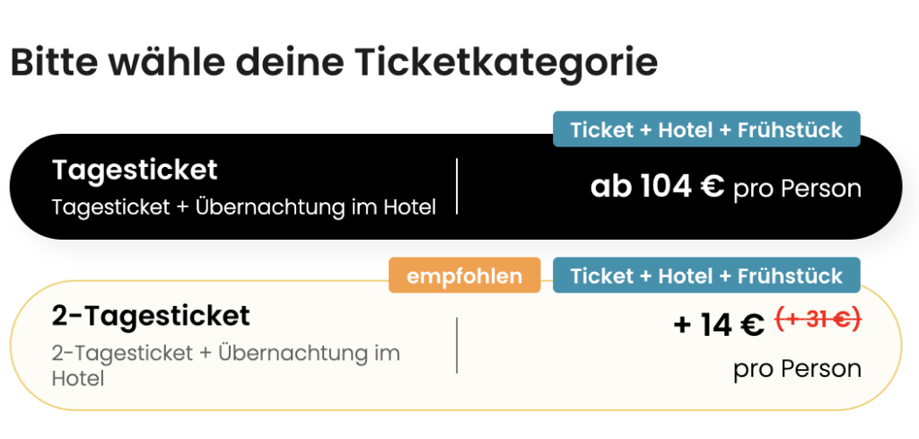Click 'pro Person' below the '+ 14 €' price
The image size is (919, 439).
pos(797,369)
